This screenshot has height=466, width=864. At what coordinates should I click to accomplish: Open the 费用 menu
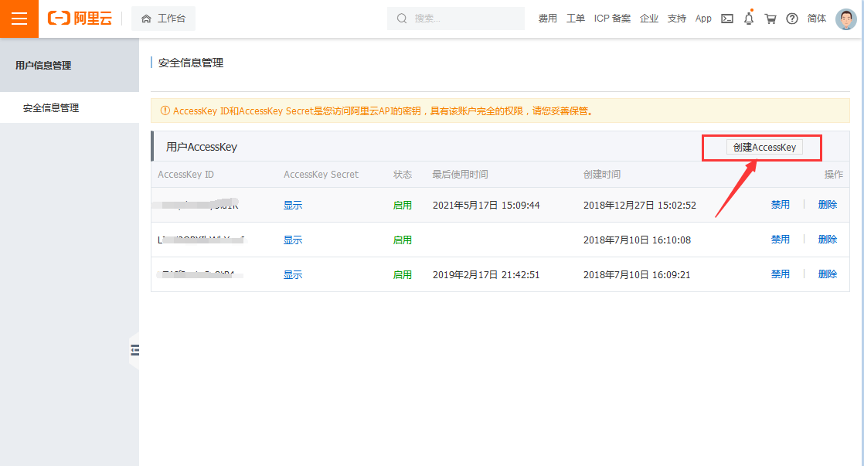(548, 19)
